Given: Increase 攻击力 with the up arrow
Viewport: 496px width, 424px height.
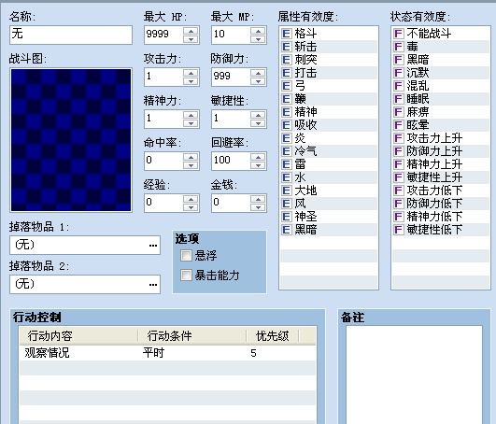Looking at the screenshot, I should (191, 73).
